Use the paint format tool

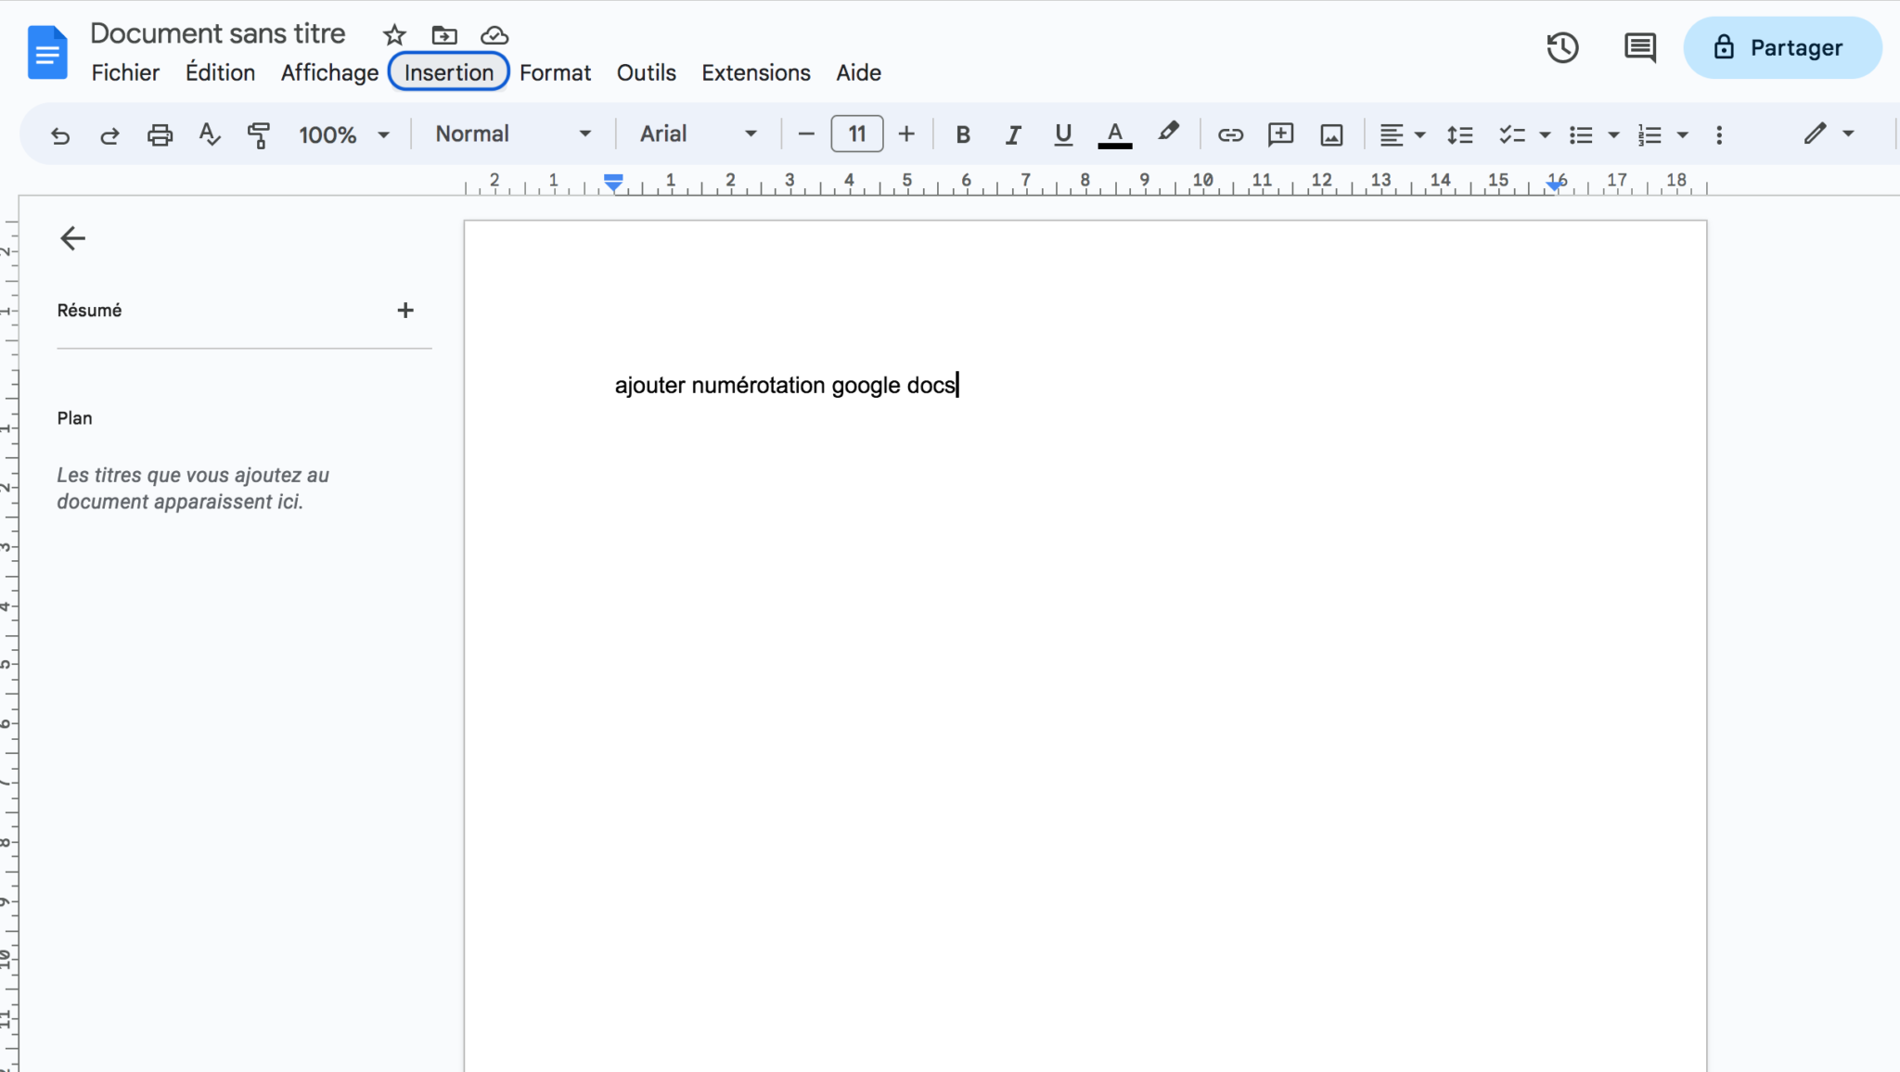coord(259,134)
